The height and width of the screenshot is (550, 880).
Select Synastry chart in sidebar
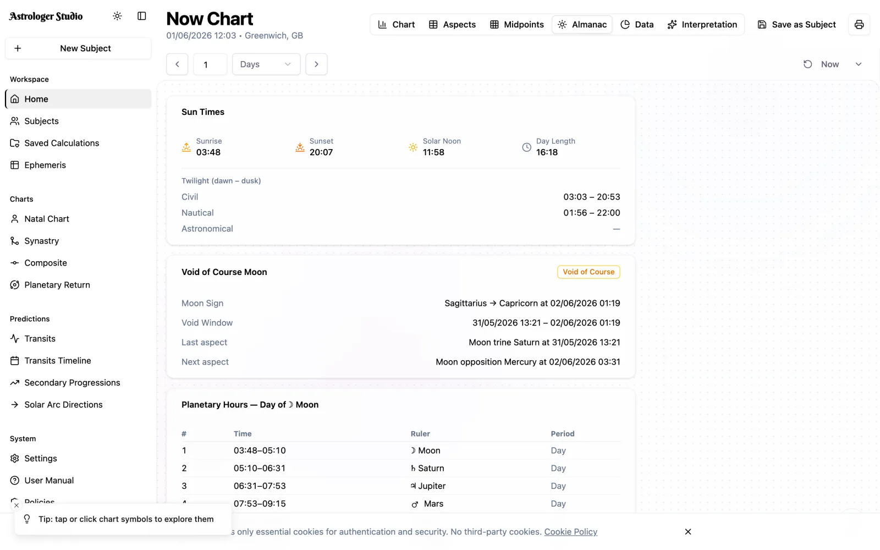pyautogui.click(x=78, y=241)
